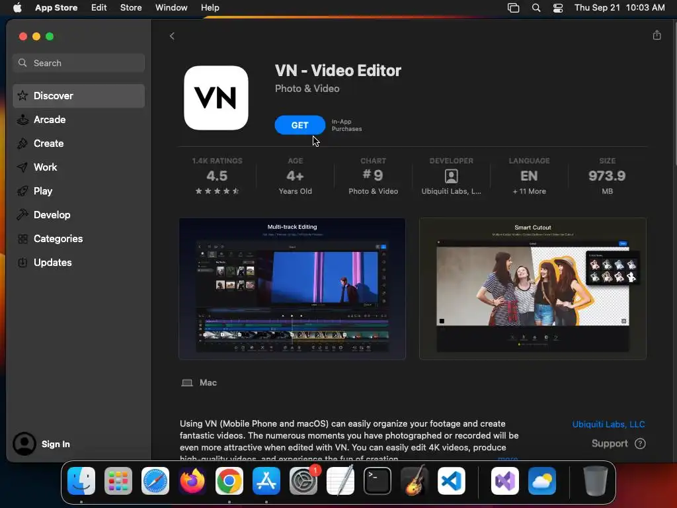Open the share icon at top right
This screenshot has height=508, width=677.
coord(657,35)
